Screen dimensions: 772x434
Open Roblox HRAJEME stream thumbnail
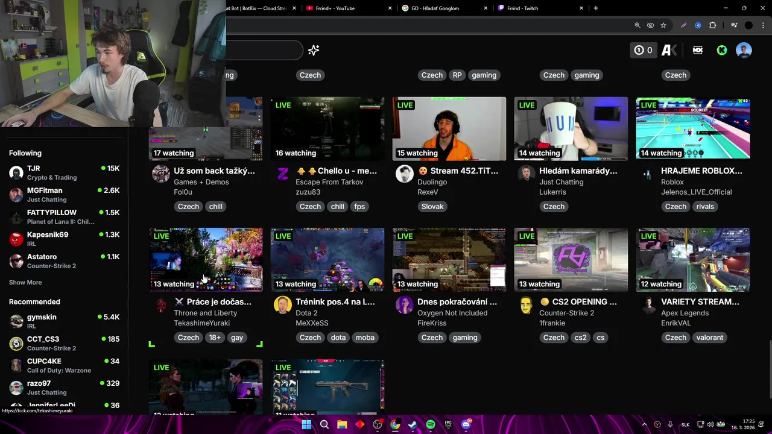693,128
